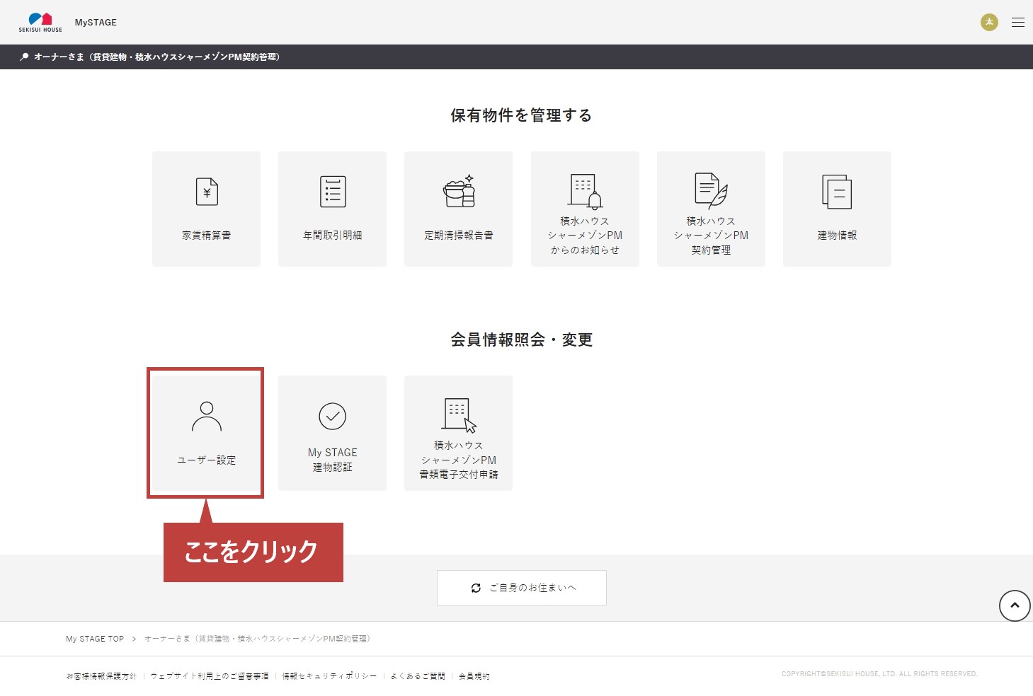Open the ユーザー設定 person tile
Screen dimensions: 1033x696
tap(206, 433)
